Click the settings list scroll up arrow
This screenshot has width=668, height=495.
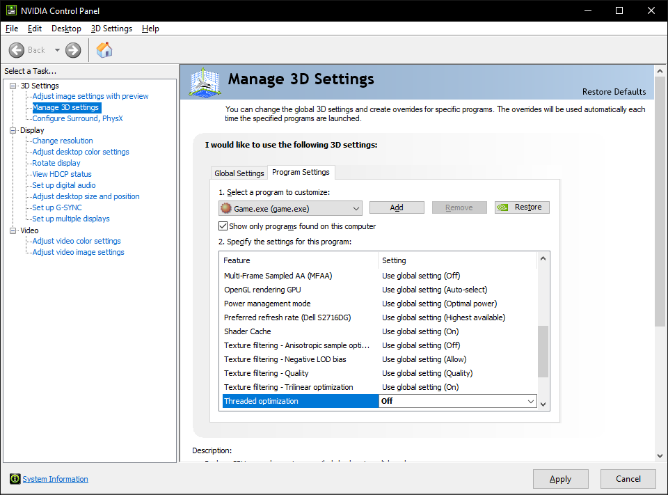point(543,258)
